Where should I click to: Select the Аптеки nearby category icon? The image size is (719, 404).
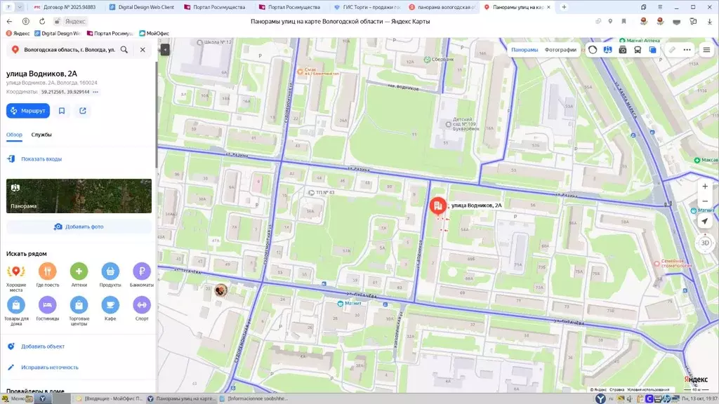(79, 271)
